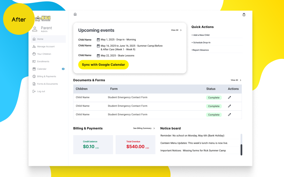The image size is (284, 177).
Task: Click the Forms & Documents file icon
Action: (x=34, y=84)
